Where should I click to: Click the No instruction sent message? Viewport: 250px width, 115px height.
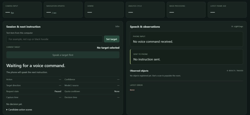[x=147, y=59]
